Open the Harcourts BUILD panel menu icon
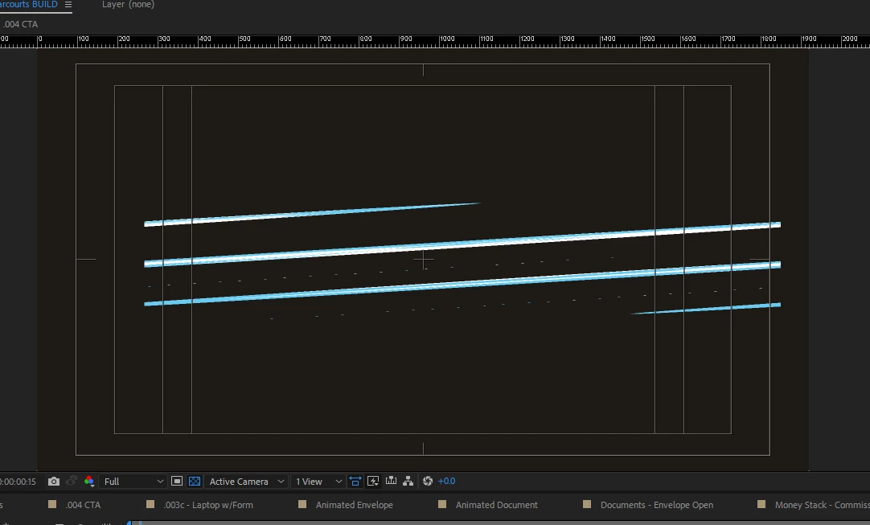 point(68,5)
